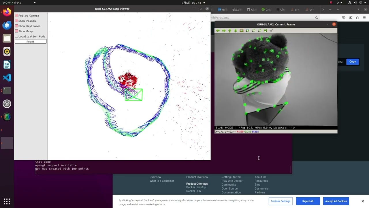
Task: Switch to the CMake browser tab
Action: (266, 10)
